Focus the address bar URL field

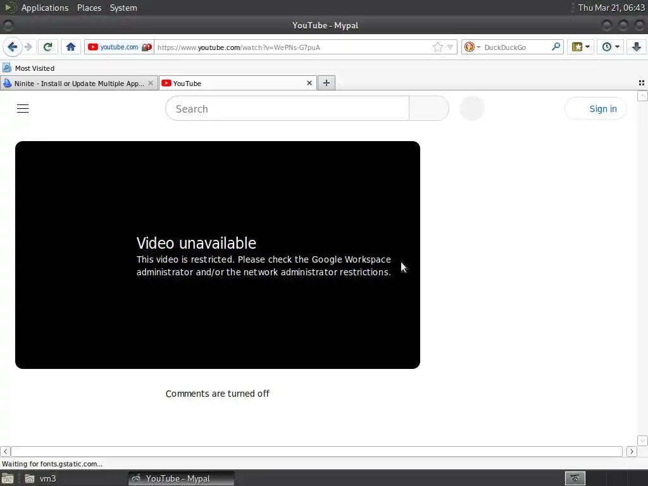pyautogui.click(x=294, y=47)
